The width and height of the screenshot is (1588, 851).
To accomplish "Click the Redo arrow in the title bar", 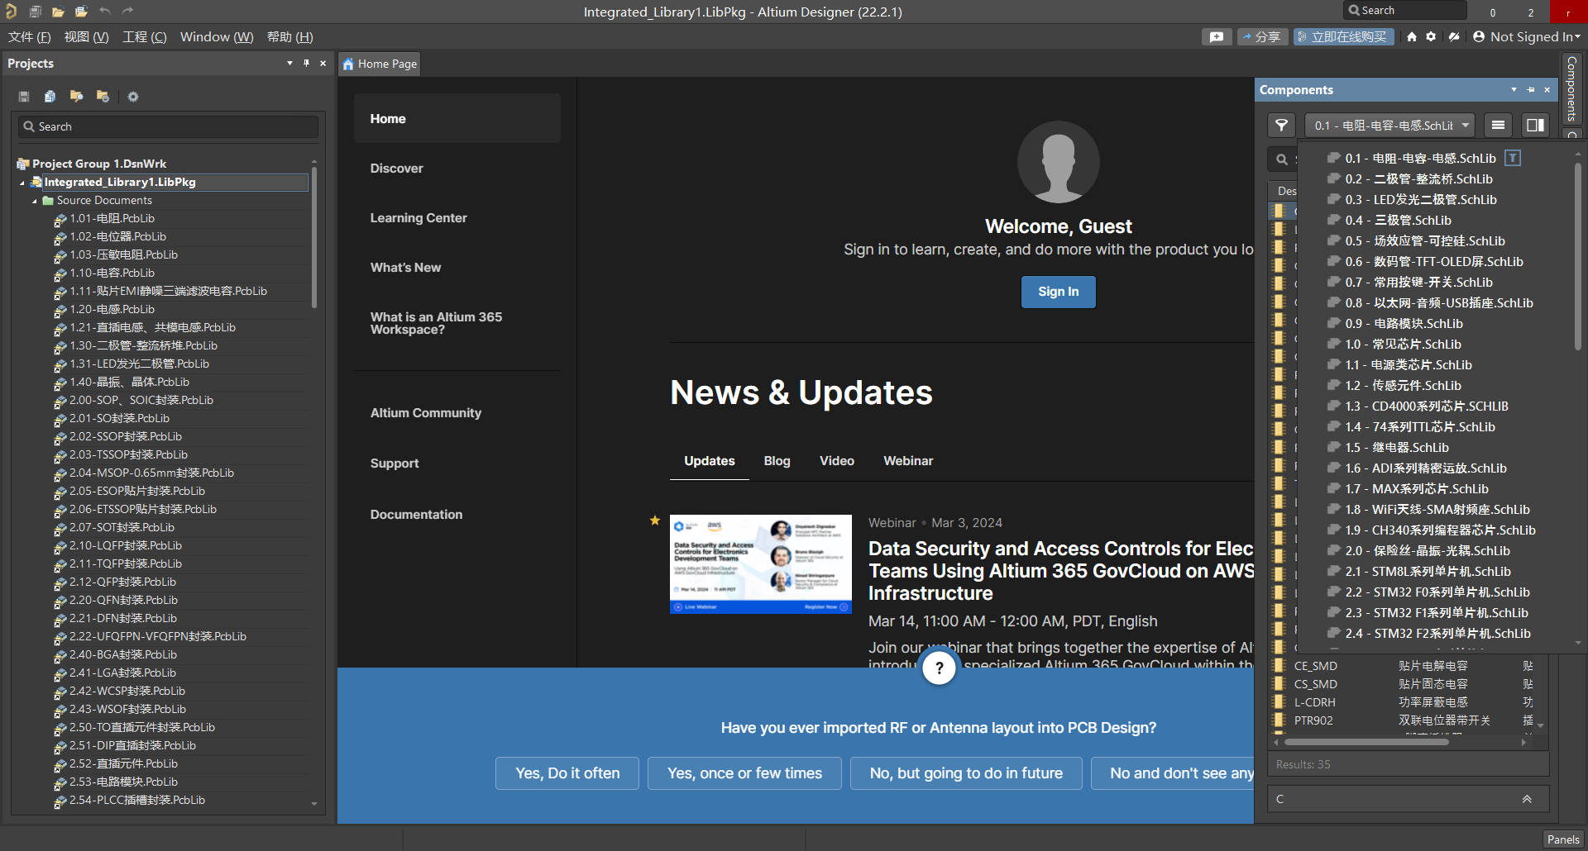I will [x=127, y=12].
